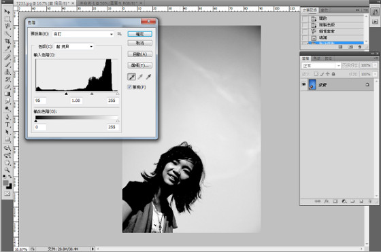The image size is (381, 252).
Task: Select the gray point eyedropper in Levels
Action: pyautogui.click(x=140, y=77)
